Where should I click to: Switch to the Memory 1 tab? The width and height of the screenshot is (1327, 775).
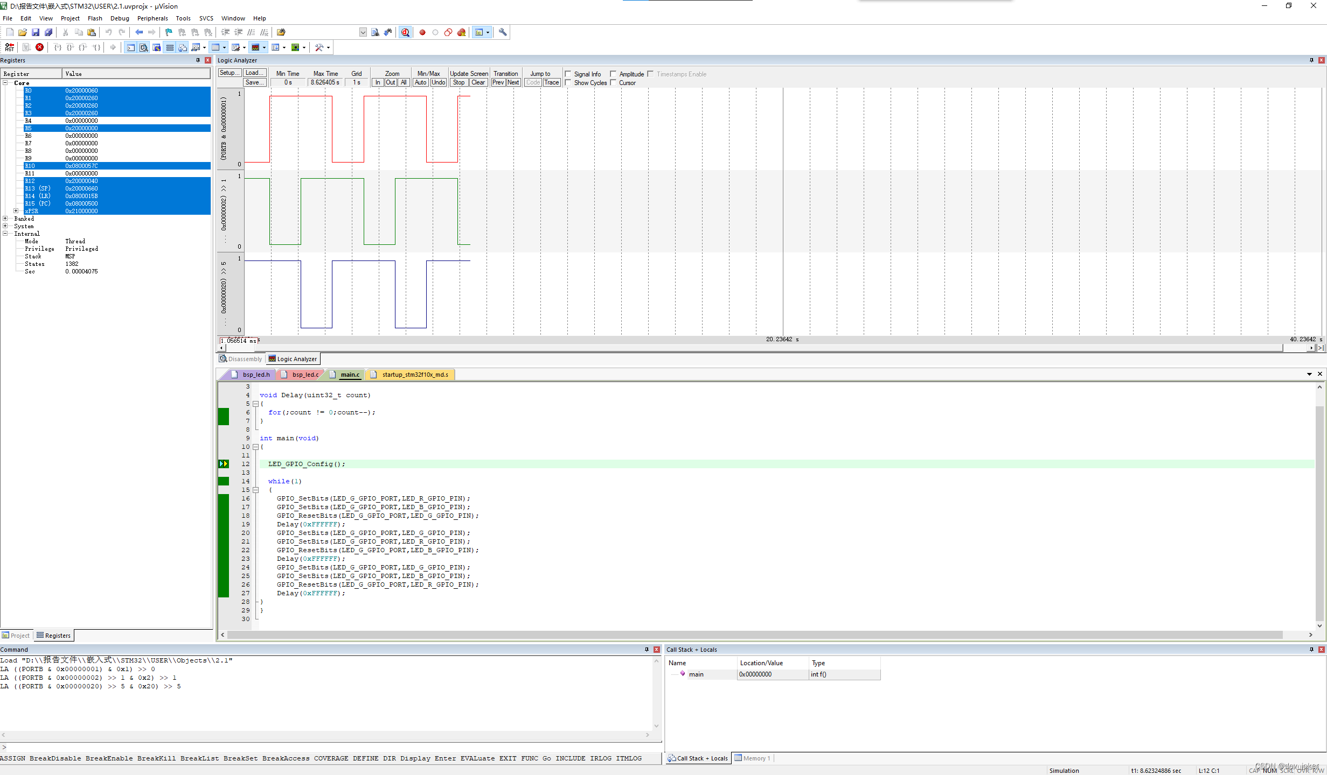pyautogui.click(x=753, y=758)
